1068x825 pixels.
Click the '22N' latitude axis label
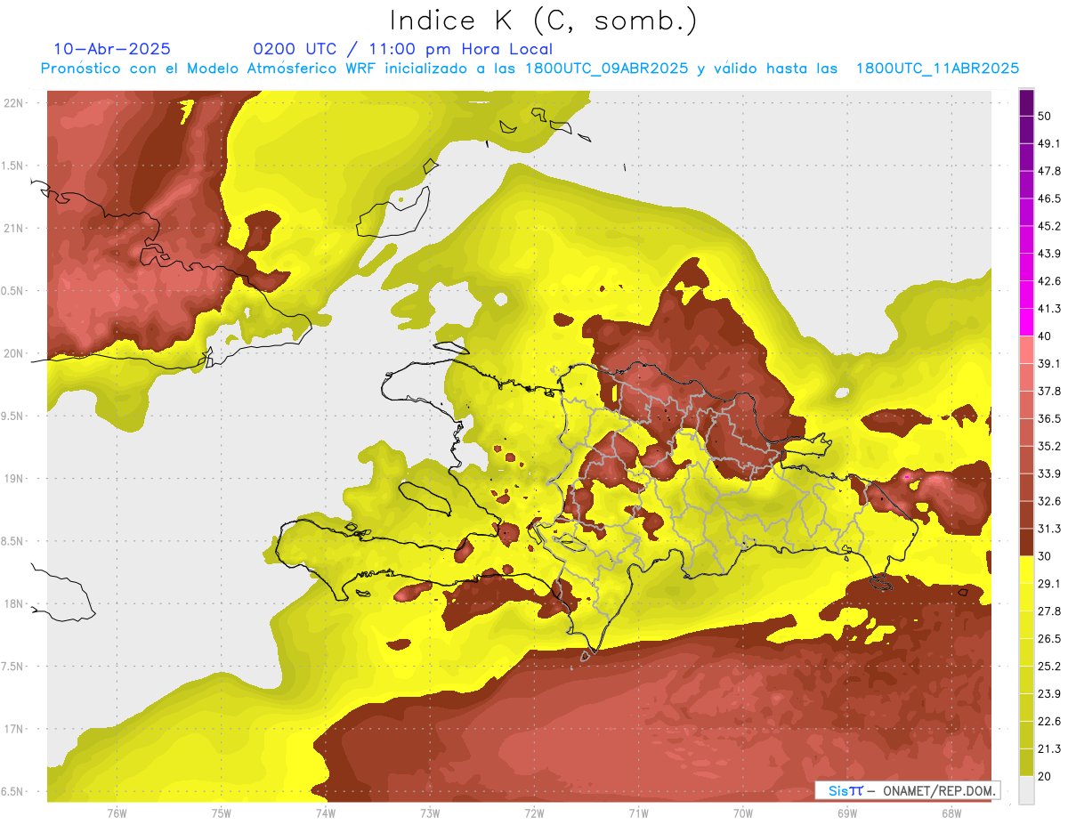coord(14,102)
